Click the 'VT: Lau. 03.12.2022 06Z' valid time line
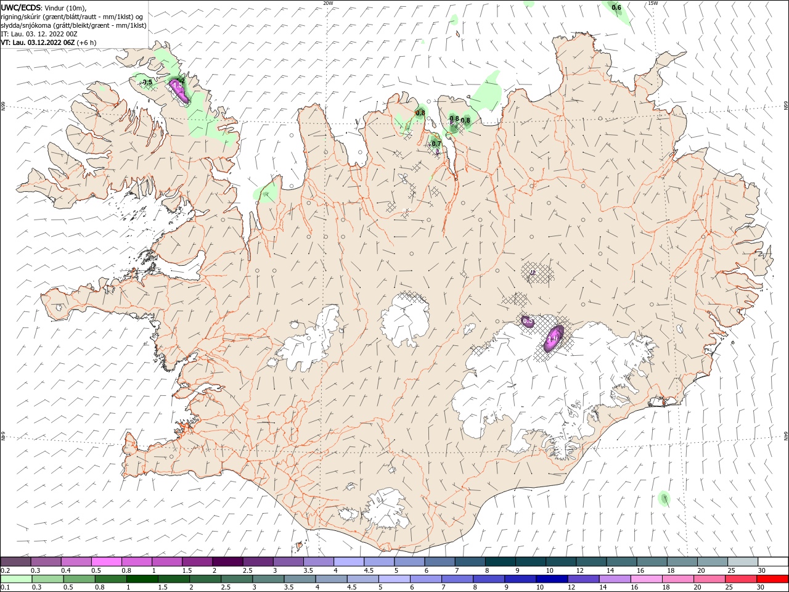This screenshot has width=789, height=592. (38, 43)
